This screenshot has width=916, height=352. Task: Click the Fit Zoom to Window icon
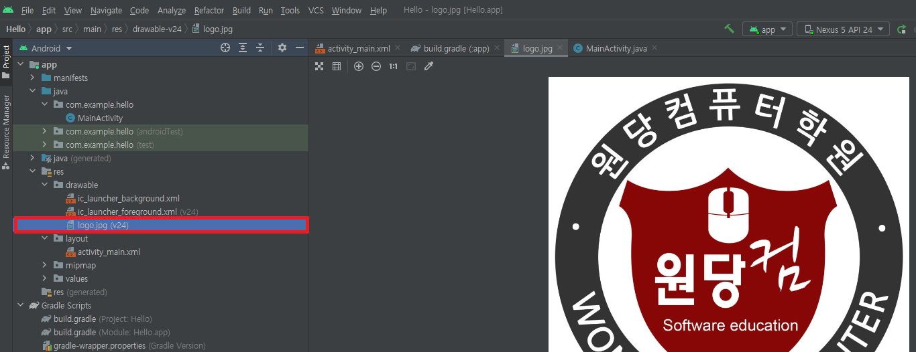click(x=411, y=66)
